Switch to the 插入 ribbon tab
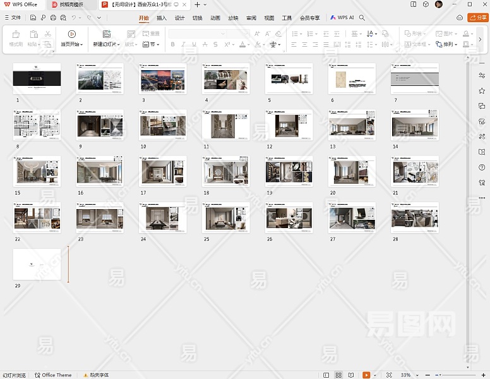The height and width of the screenshot is (379, 490). tap(162, 18)
